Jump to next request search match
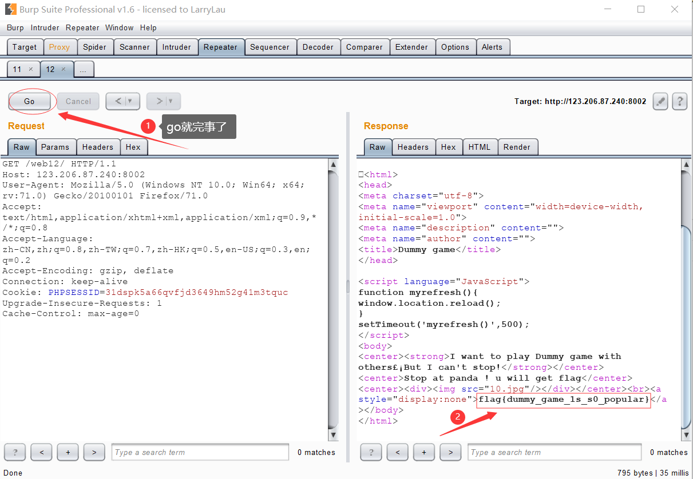The width and height of the screenshot is (693, 479). pyautogui.click(x=94, y=452)
